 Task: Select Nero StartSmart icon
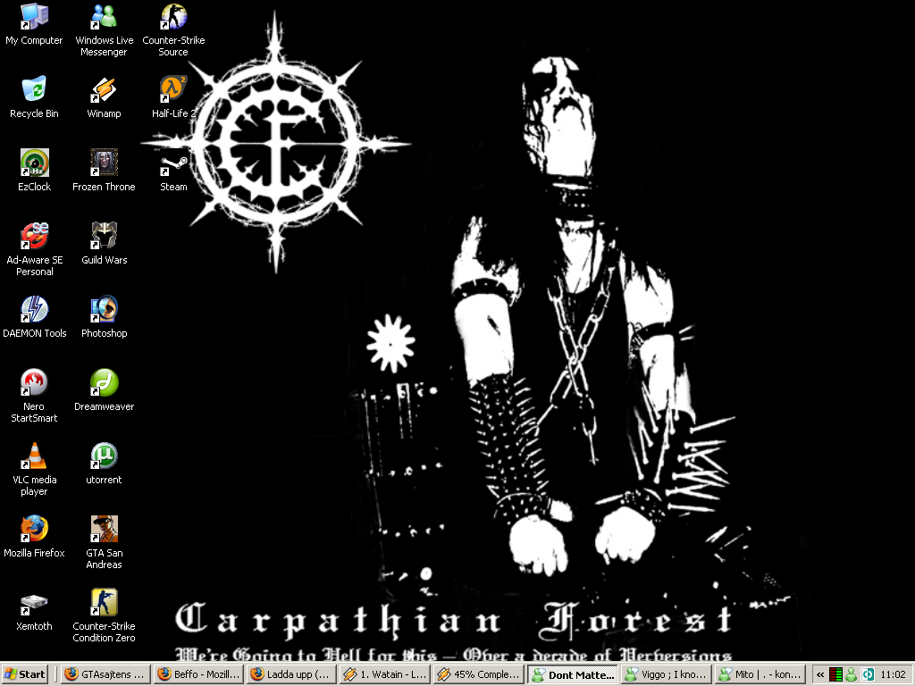pos(34,396)
